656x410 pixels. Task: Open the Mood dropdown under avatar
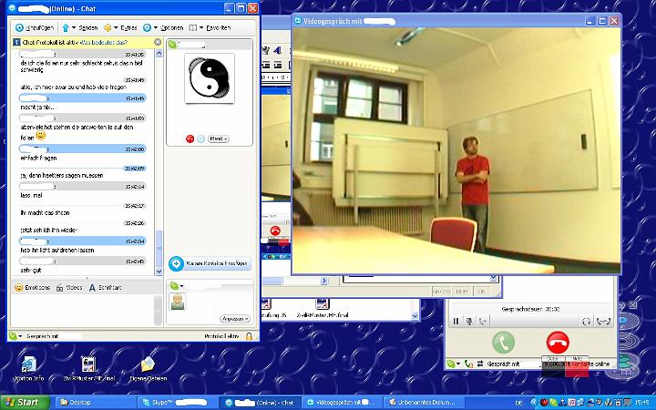click(x=219, y=138)
